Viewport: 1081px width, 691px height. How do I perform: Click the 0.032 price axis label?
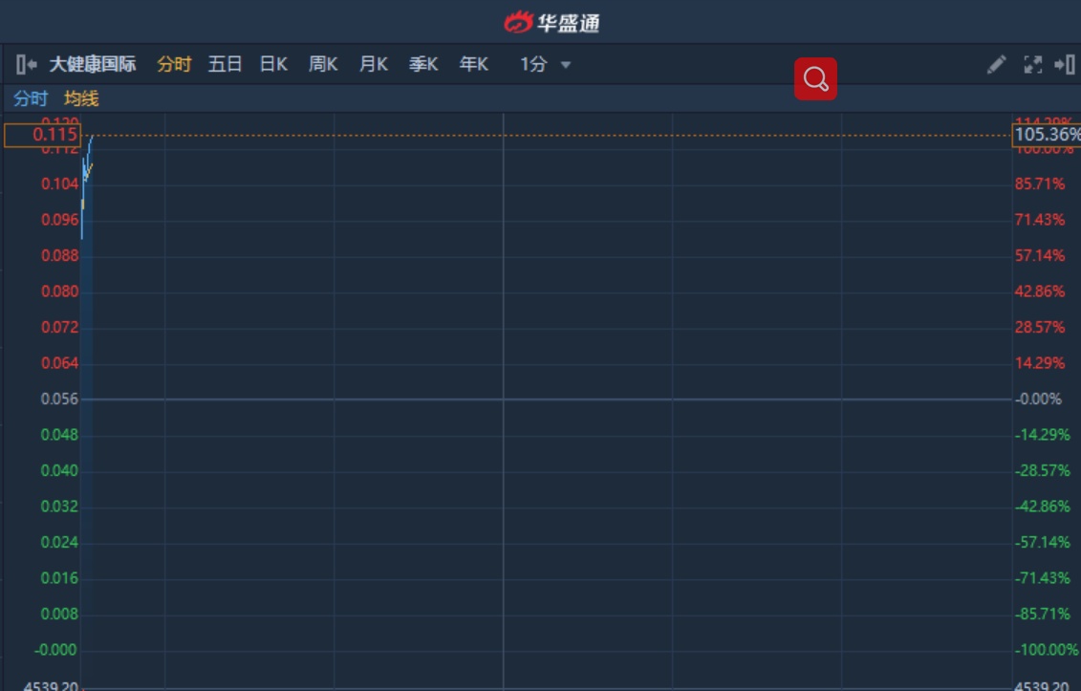[x=59, y=507]
